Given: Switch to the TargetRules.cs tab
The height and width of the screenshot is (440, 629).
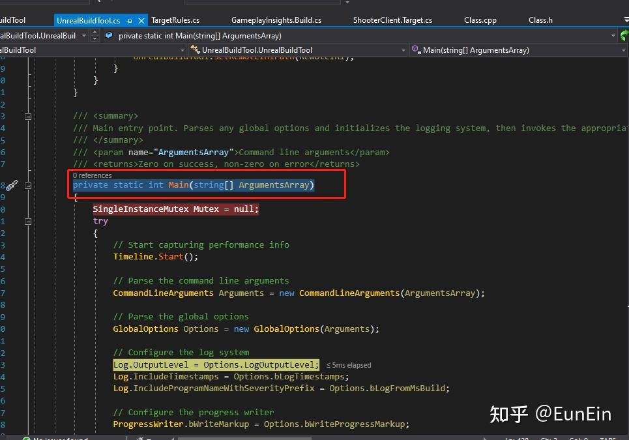Looking at the screenshot, I should pos(175,20).
